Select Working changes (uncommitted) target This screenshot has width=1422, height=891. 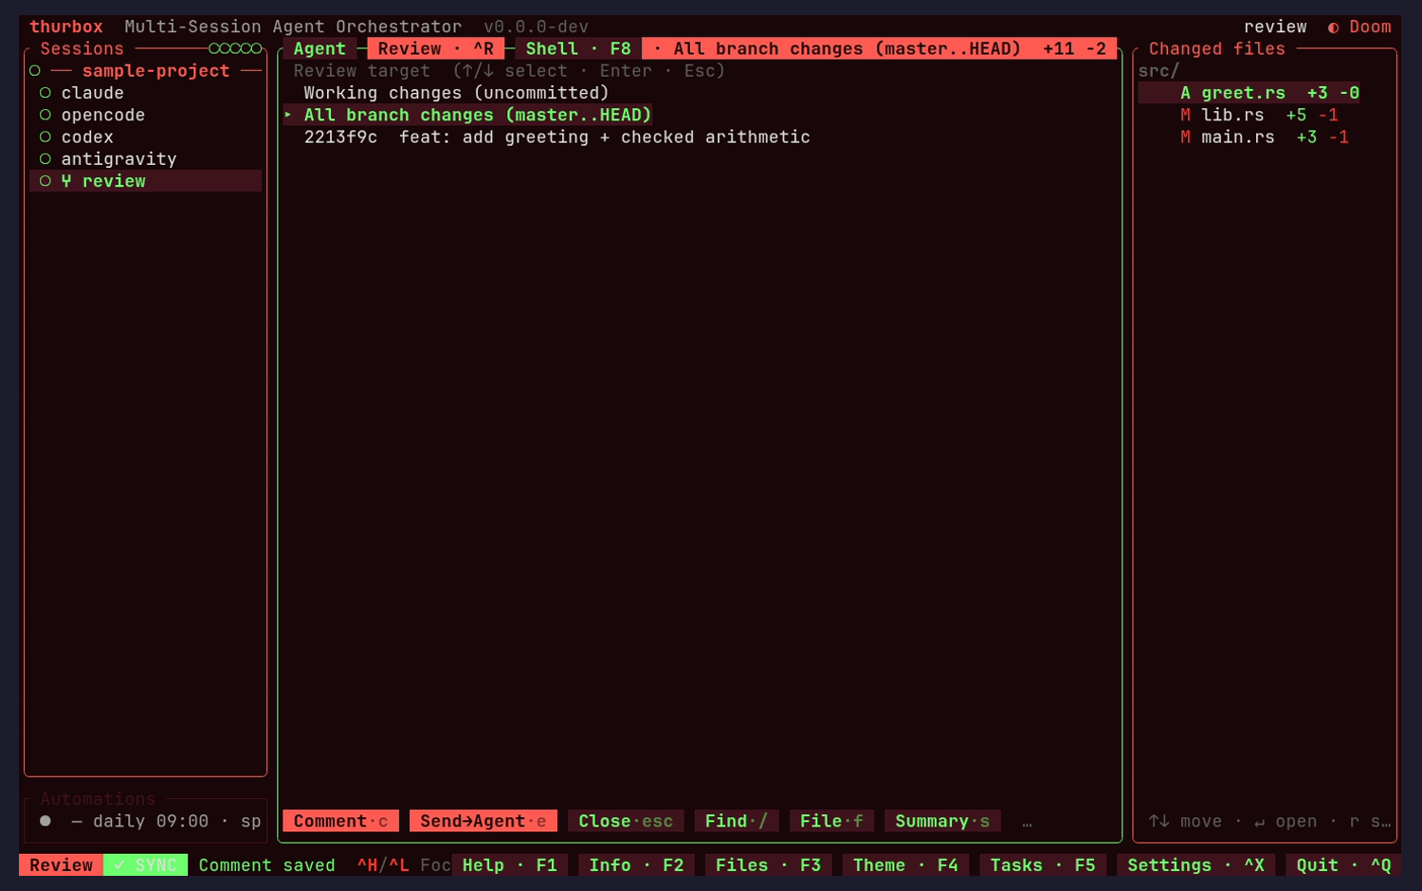pyautogui.click(x=456, y=93)
